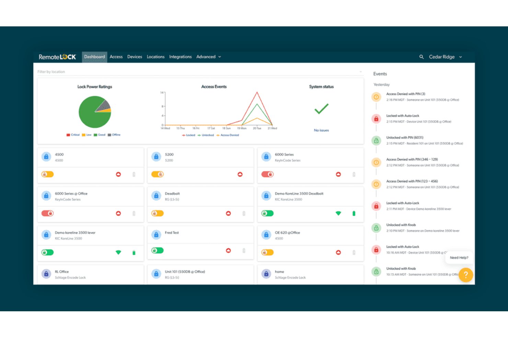The image size is (508, 338).
Task: Open the Access menu item
Action: (116, 57)
